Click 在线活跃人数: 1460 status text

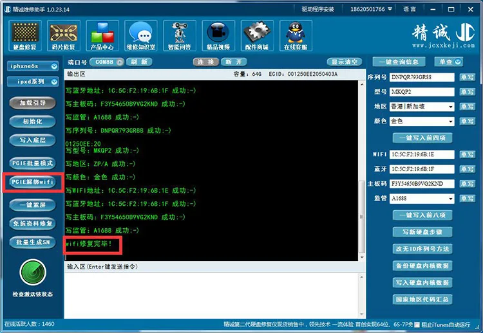point(29,324)
